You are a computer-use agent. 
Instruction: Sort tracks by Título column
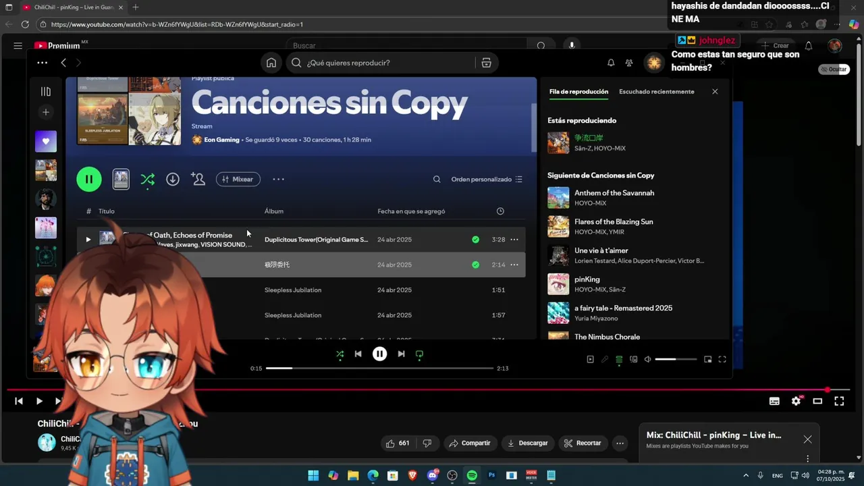coord(107,211)
